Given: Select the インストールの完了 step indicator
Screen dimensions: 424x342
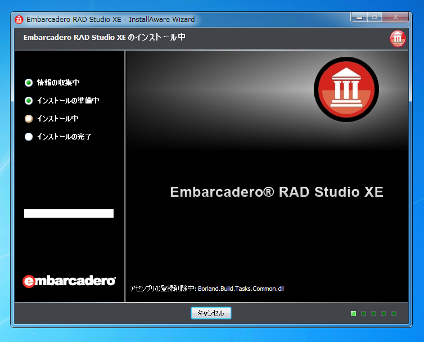Looking at the screenshot, I should pos(29,137).
